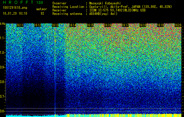Click the 1614 time marker
Image resolution: width=184 pixels, height=117 pixels.
click(73, 25)
